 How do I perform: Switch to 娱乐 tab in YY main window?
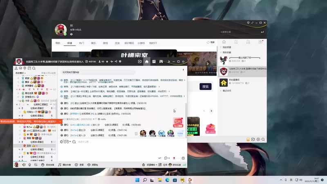[x=94, y=43]
